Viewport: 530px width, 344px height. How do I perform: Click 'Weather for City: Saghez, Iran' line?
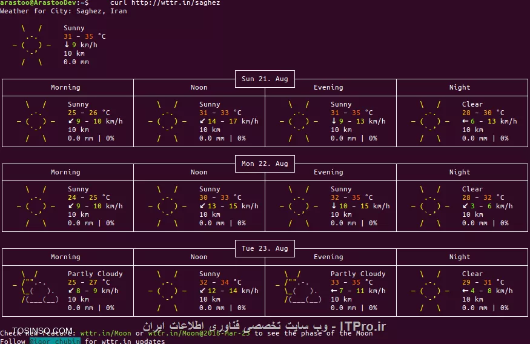point(64,11)
